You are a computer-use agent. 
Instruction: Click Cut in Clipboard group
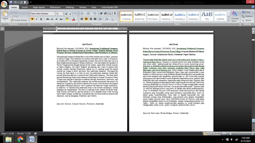(x=14, y=12)
